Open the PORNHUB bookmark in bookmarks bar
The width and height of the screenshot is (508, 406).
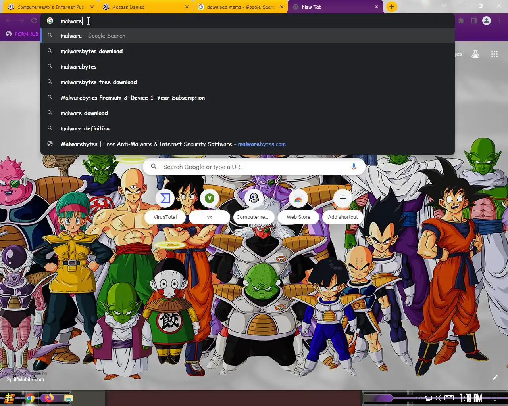pos(22,34)
